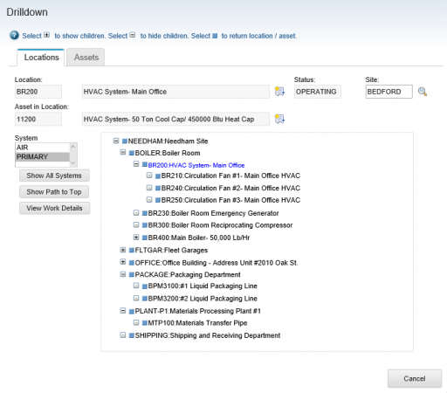
Task: Switch to the Locations tab
Action: [x=41, y=58]
